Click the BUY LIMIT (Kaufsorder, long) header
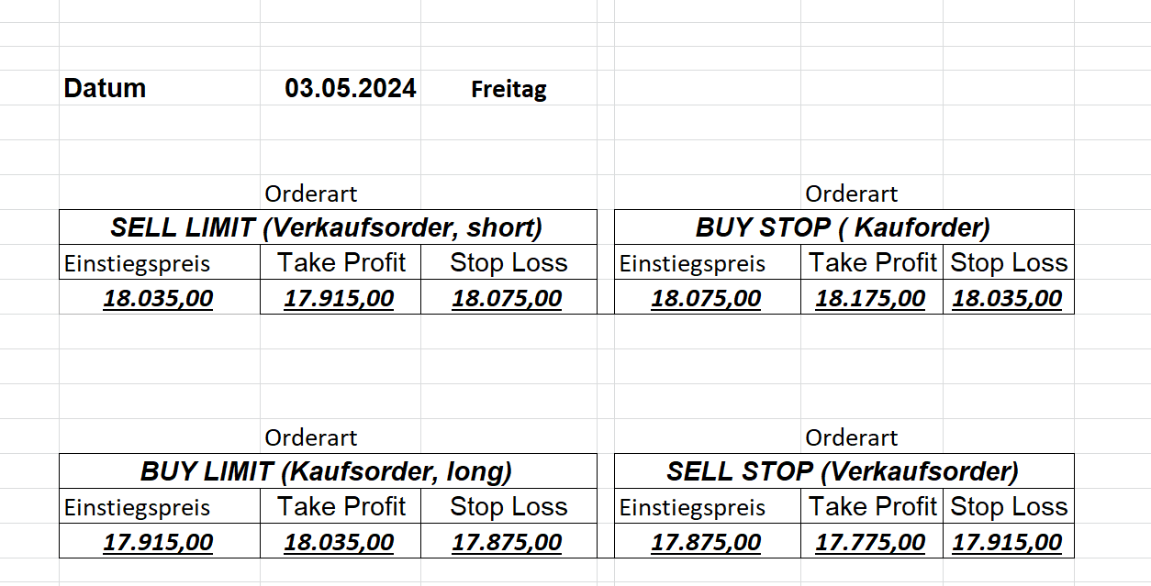 [x=327, y=471]
